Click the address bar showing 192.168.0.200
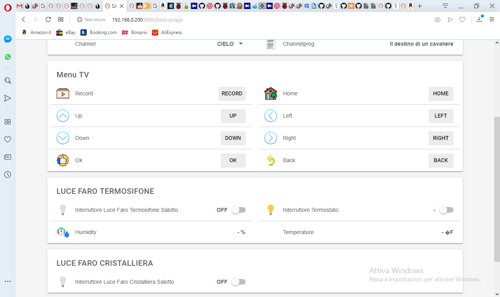 [x=129, y=20]
